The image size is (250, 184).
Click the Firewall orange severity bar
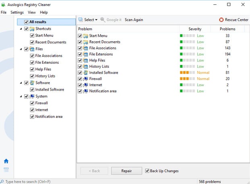click(187, 79)
